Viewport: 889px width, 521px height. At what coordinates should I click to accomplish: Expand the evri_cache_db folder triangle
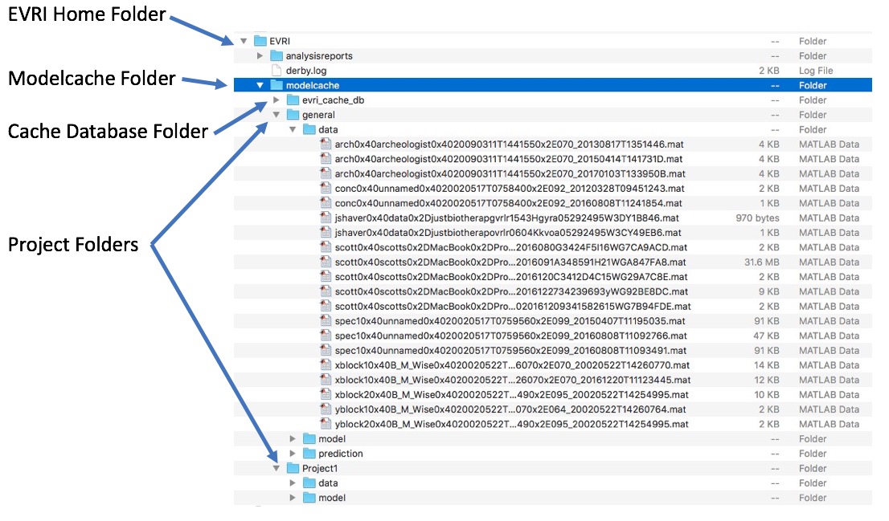pos(277,100)
